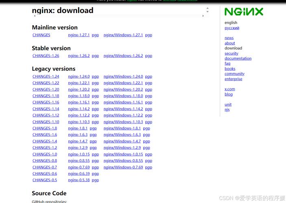286x203 pixels.
Task: Open CHANGES-0.8 link
Action: [45, 161]
